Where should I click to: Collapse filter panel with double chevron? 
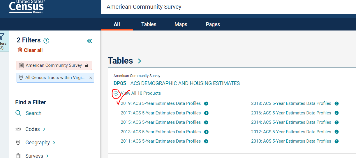(x=89, y=41)
